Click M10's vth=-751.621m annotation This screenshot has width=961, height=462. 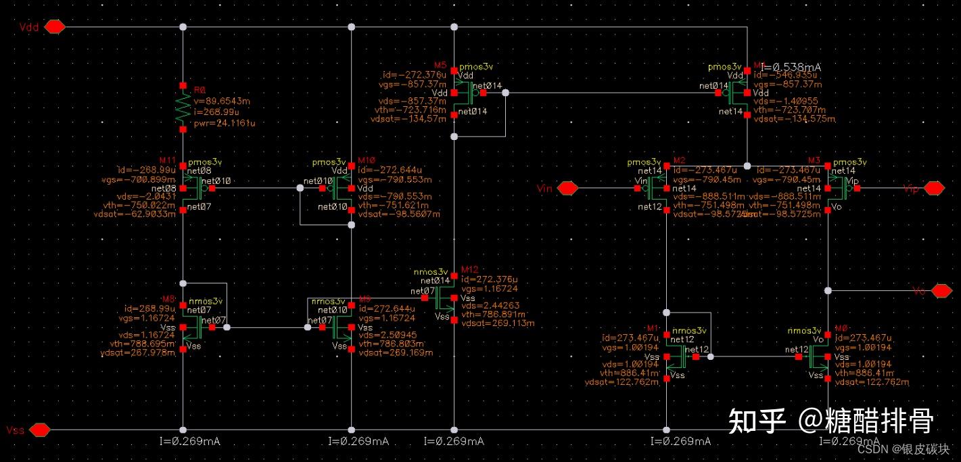click(396, 205)
